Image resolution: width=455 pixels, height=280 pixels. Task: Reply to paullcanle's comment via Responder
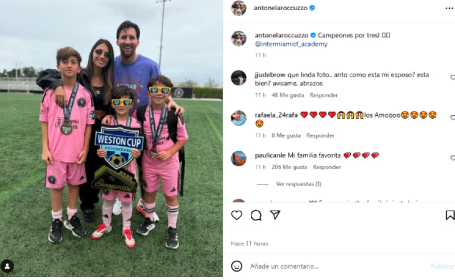[x=326, y=167]
